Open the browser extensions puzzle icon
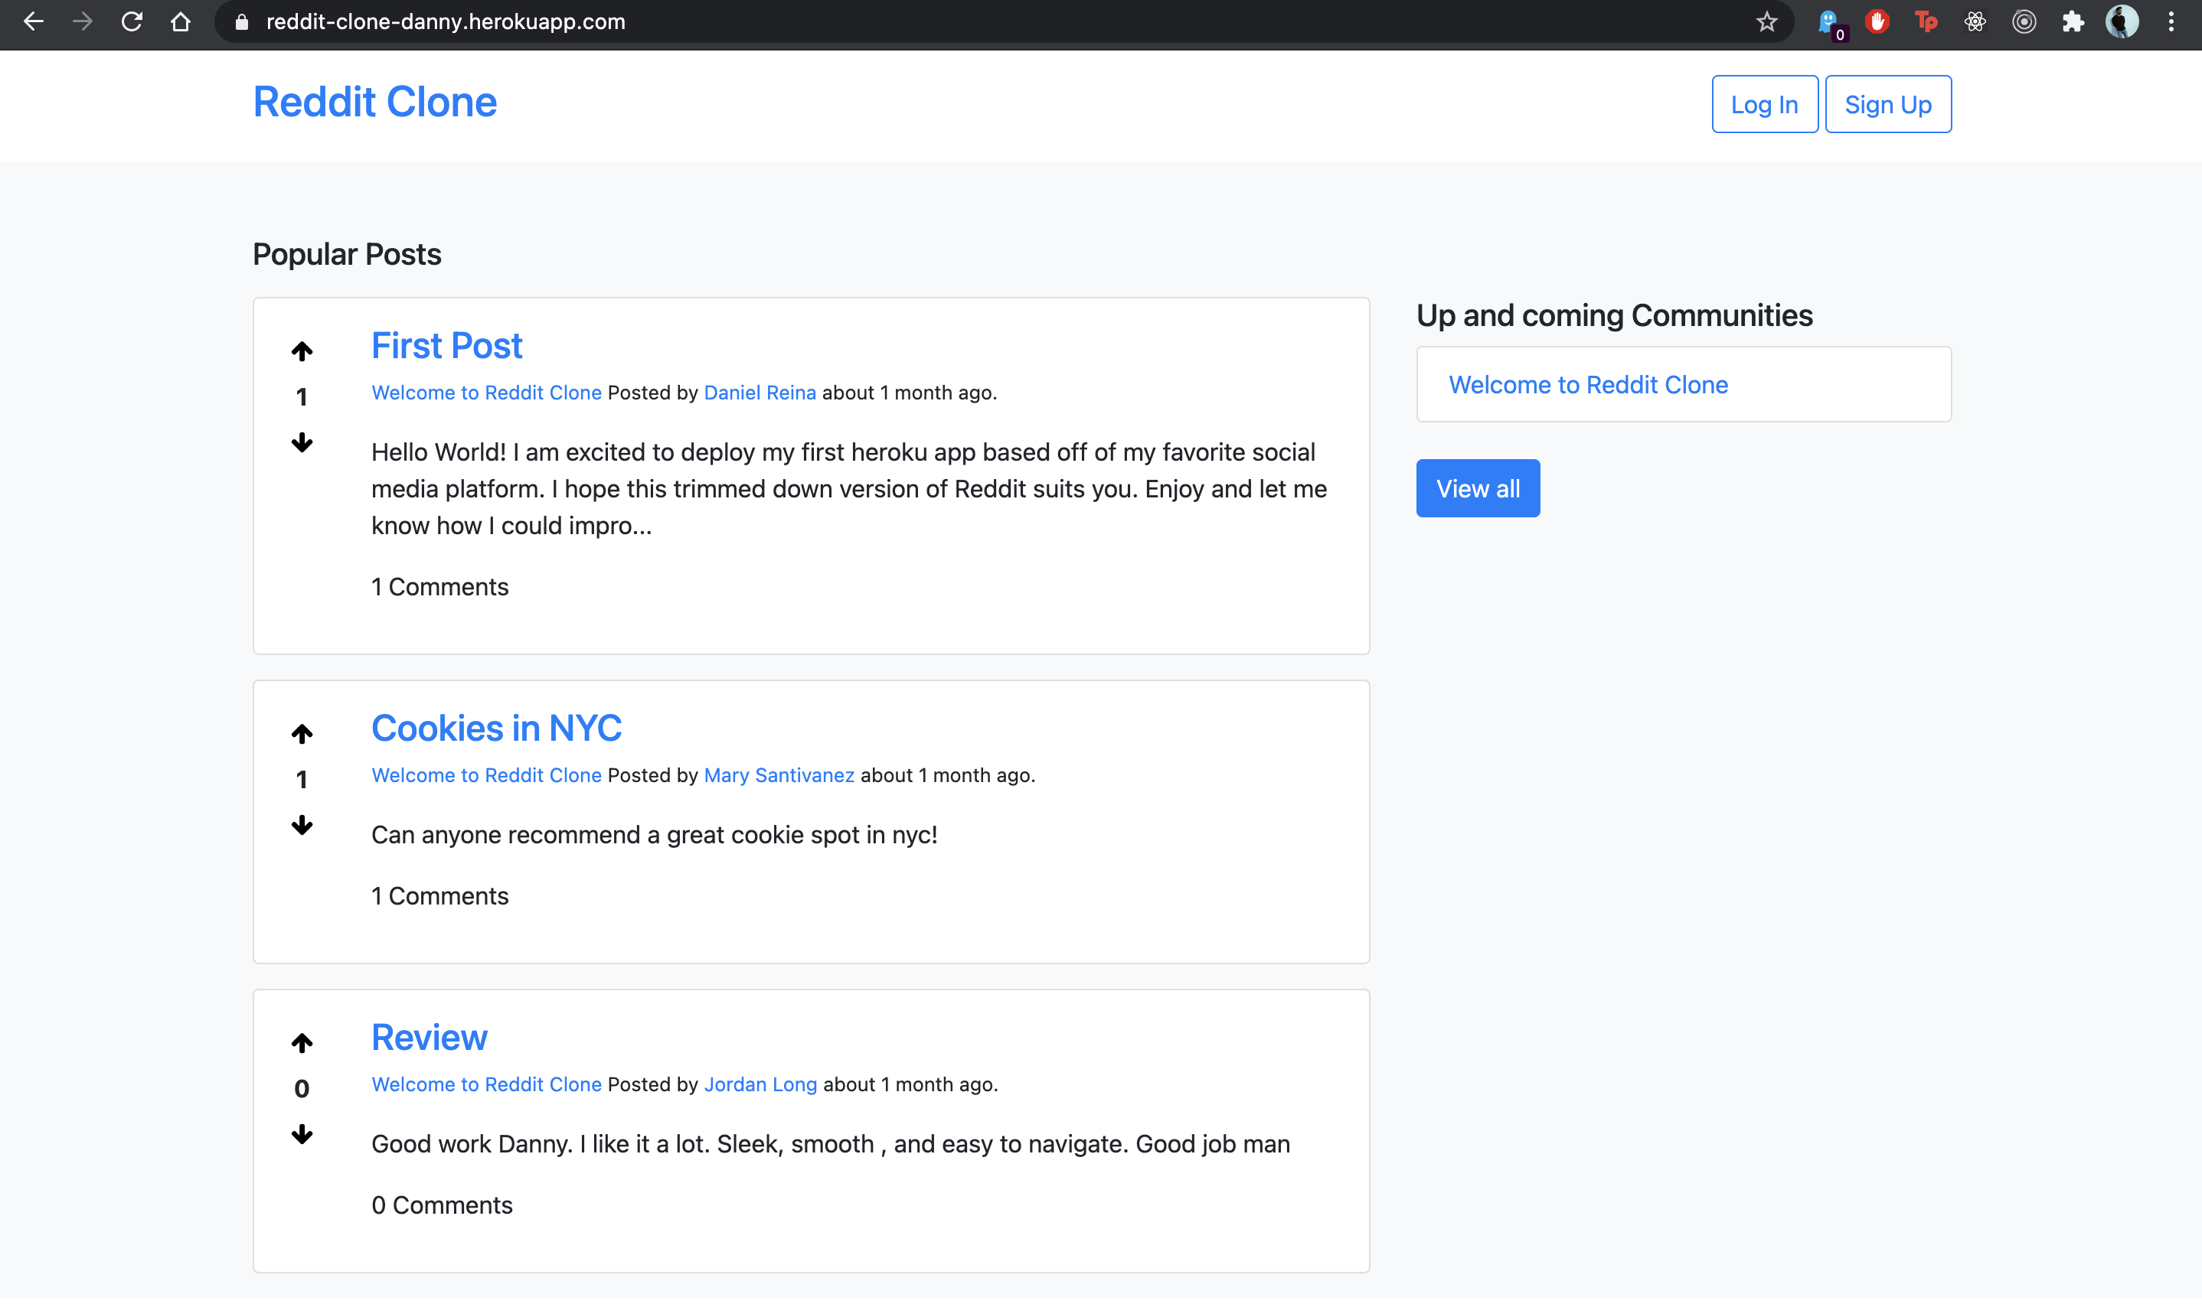 coord(2073,22)
